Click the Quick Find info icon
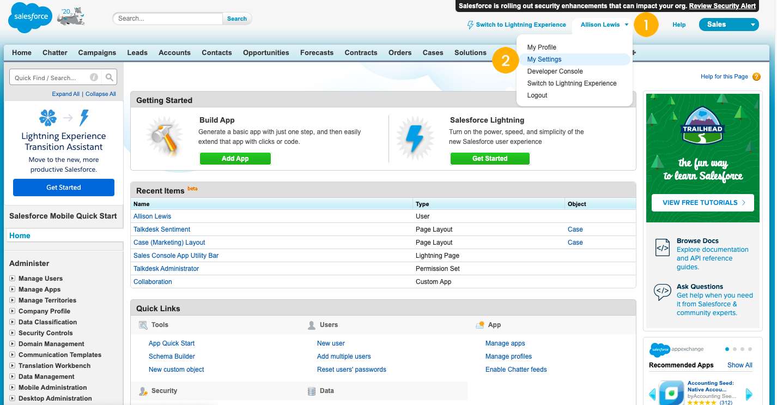Image resolution: width=777 pixels, height=405 pixels. [94, 77]
